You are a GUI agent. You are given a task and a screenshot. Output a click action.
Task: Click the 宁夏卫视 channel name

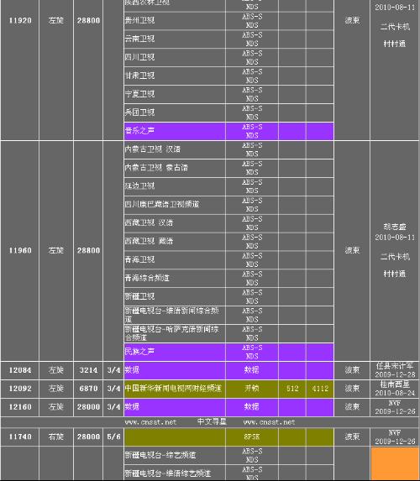(x=139, y=94)
